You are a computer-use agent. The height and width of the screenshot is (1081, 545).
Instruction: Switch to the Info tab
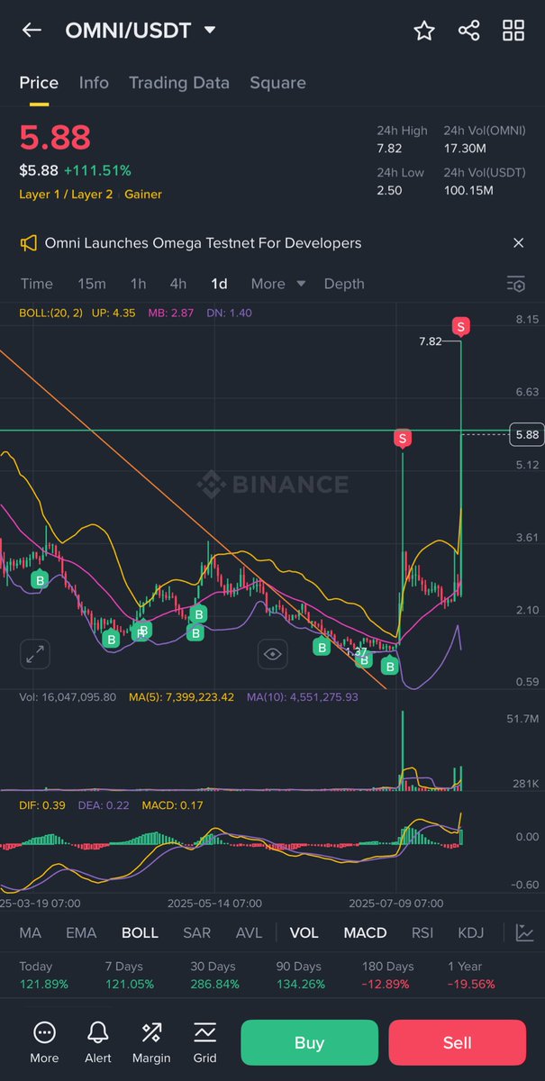pyautogui.click(x=94, y=83)
